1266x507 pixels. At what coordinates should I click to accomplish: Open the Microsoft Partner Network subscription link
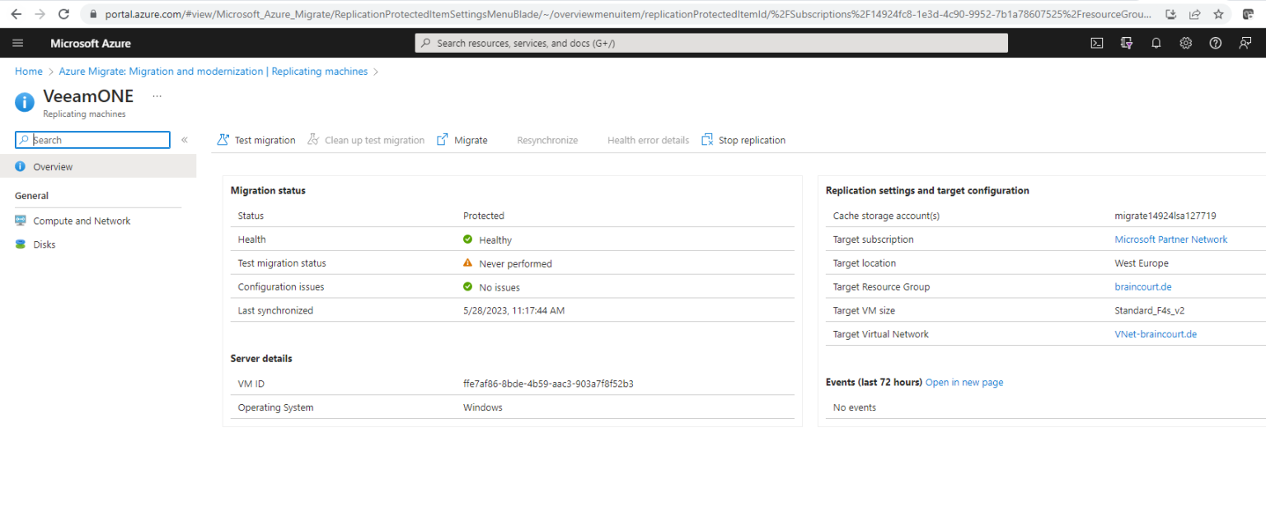coord(1171,239)
